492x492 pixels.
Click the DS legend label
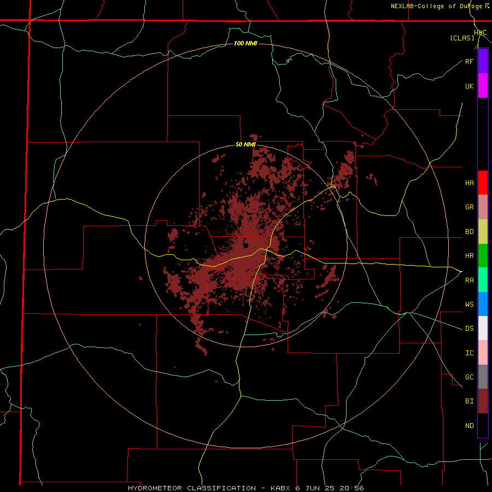tap(469, 329)
